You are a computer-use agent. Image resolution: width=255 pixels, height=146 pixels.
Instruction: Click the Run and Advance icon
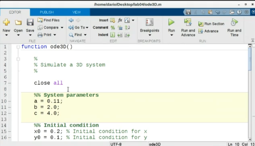pyautogui.click(x=188, y=22)
